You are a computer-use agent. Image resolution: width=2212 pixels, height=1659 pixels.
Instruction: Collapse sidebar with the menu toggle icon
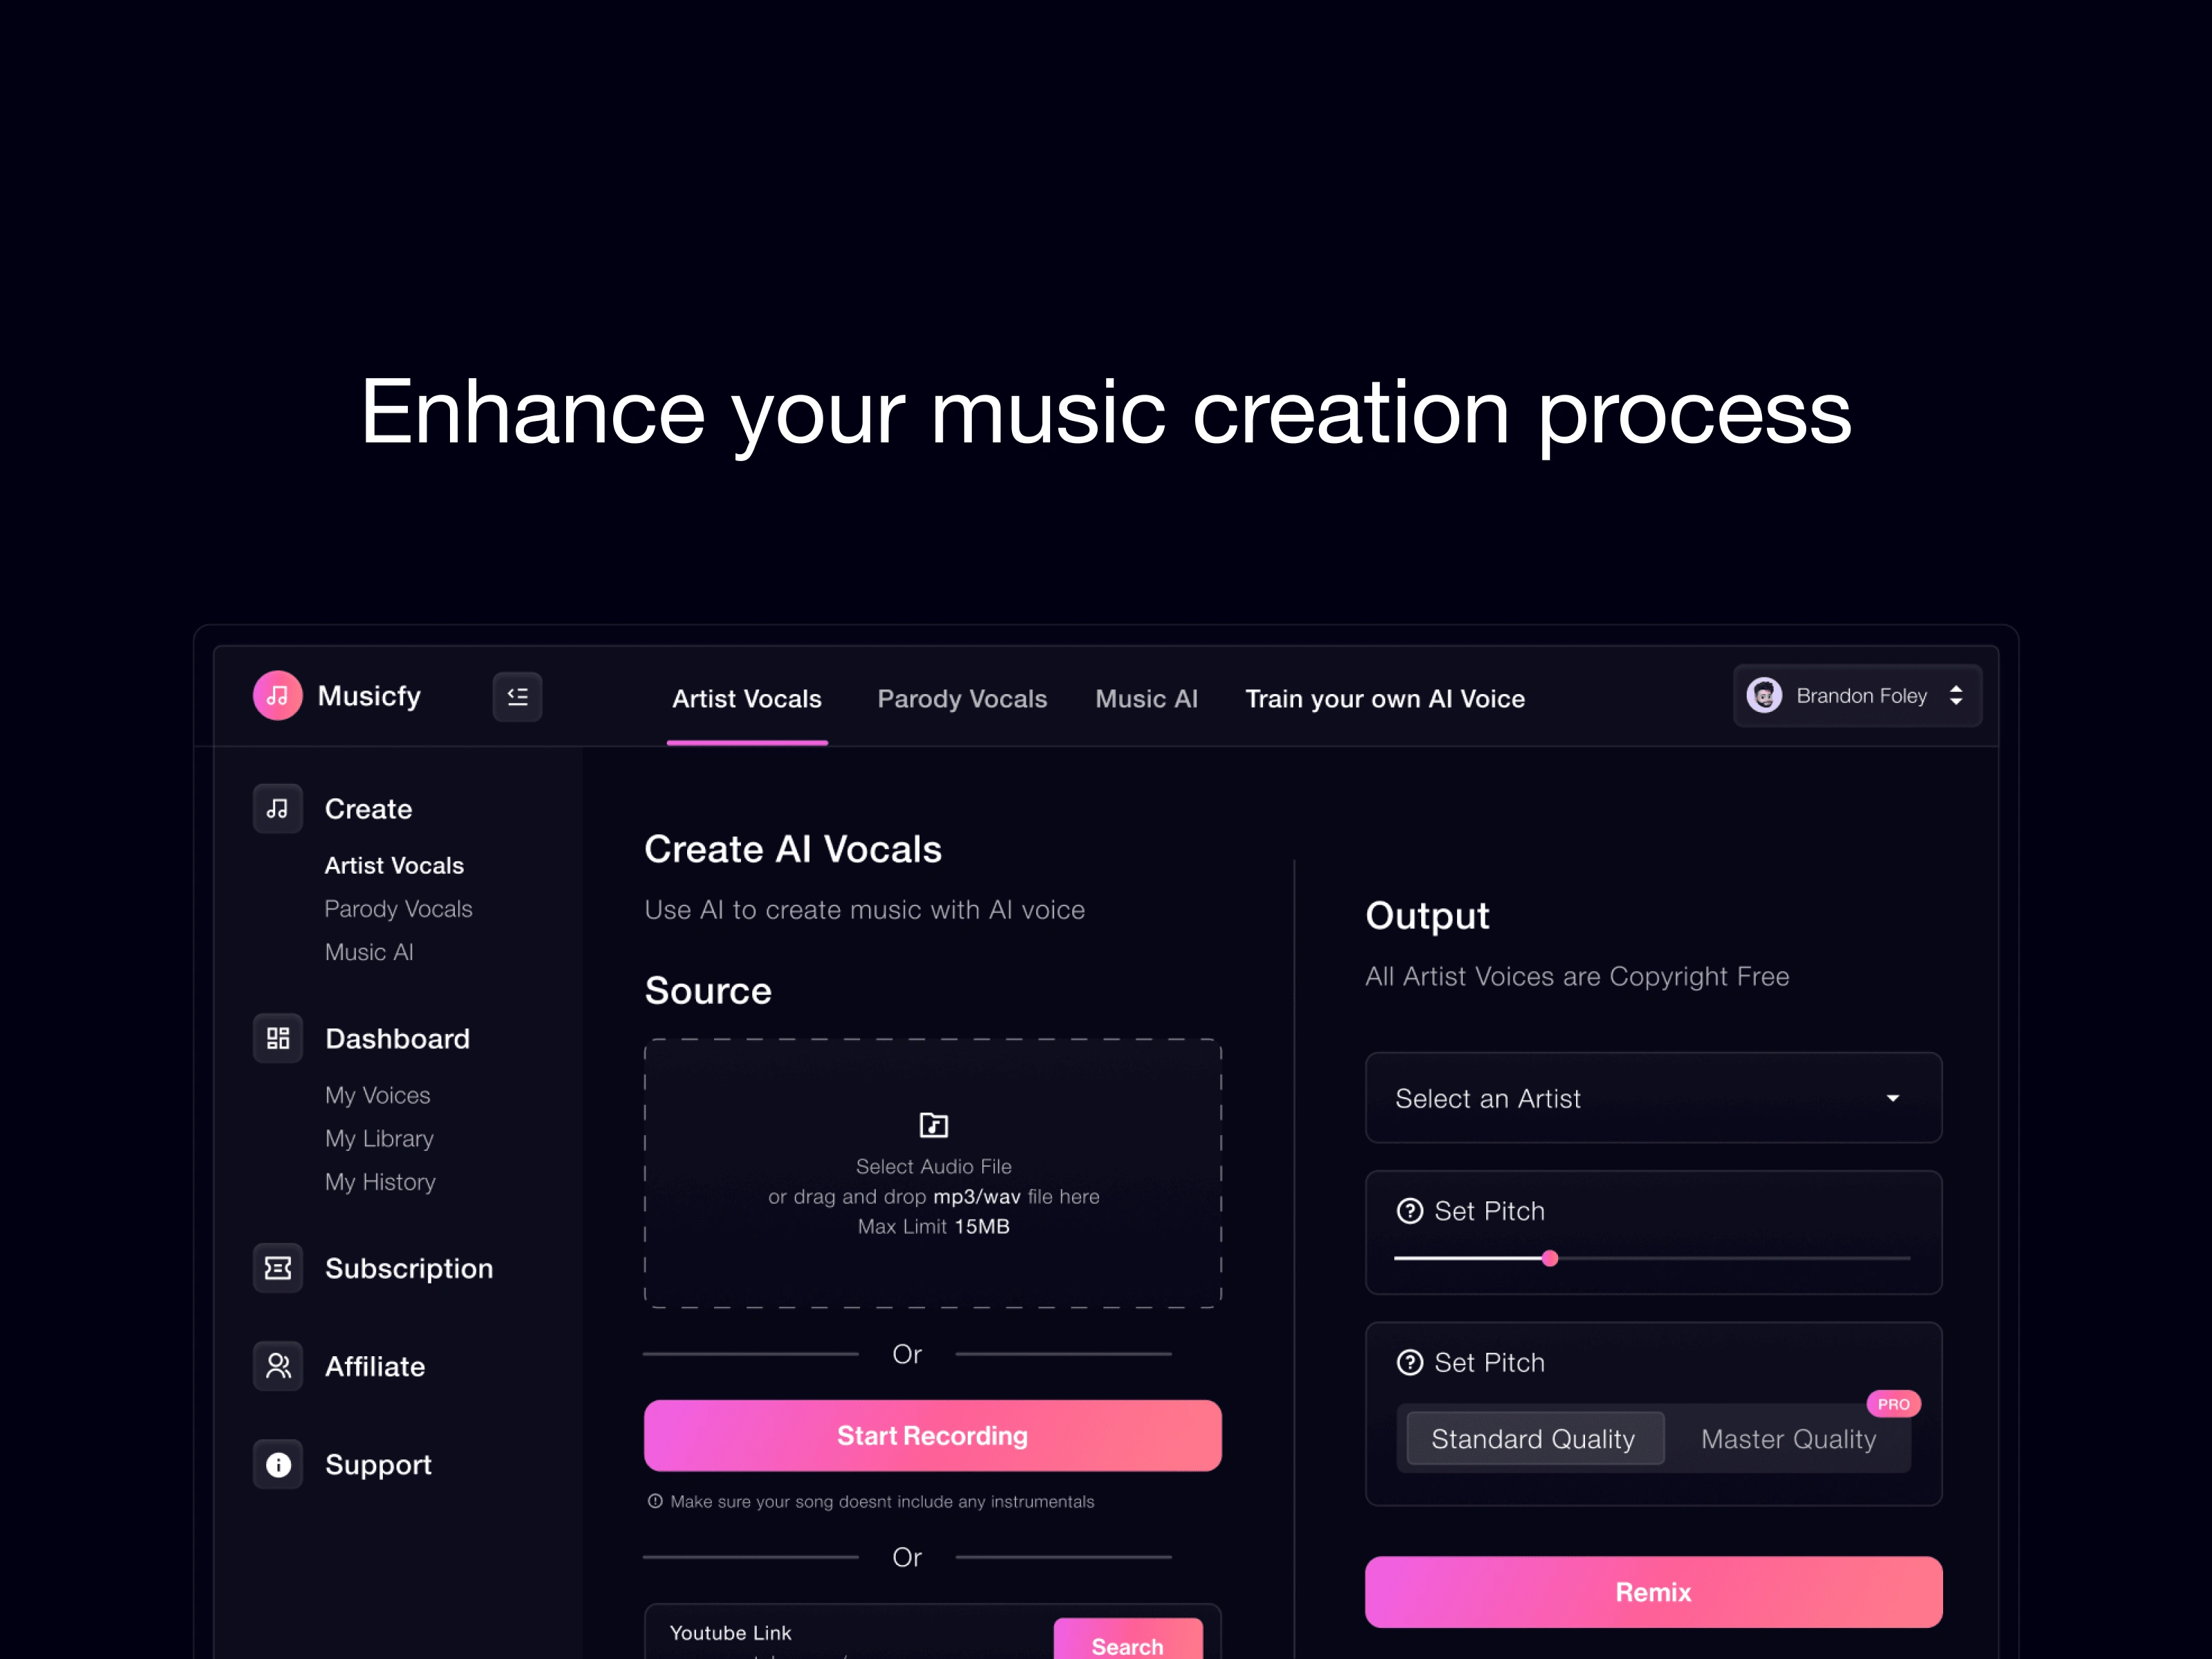(x=517, y=696)
